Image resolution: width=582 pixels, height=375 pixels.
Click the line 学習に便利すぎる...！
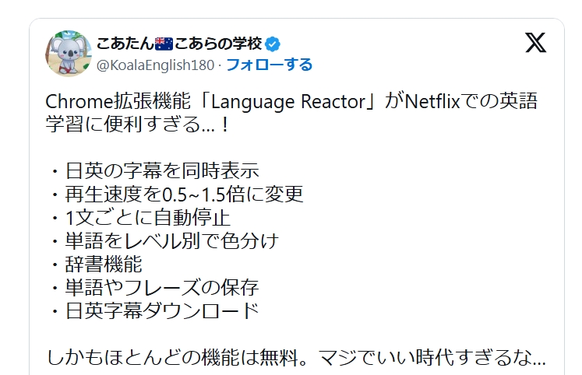tap(138, 124)
